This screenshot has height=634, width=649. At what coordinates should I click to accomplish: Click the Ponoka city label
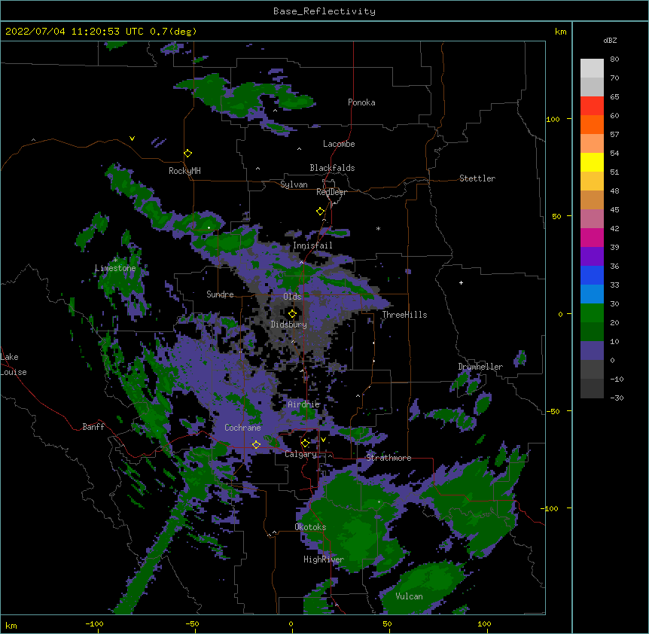(361, 102)
